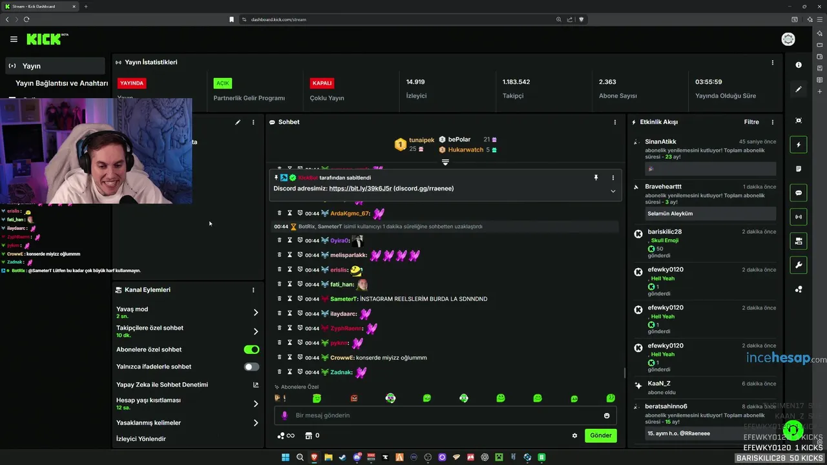Click username melisparlakk in chat
827x465 pixels.
(x=349, y=255)
